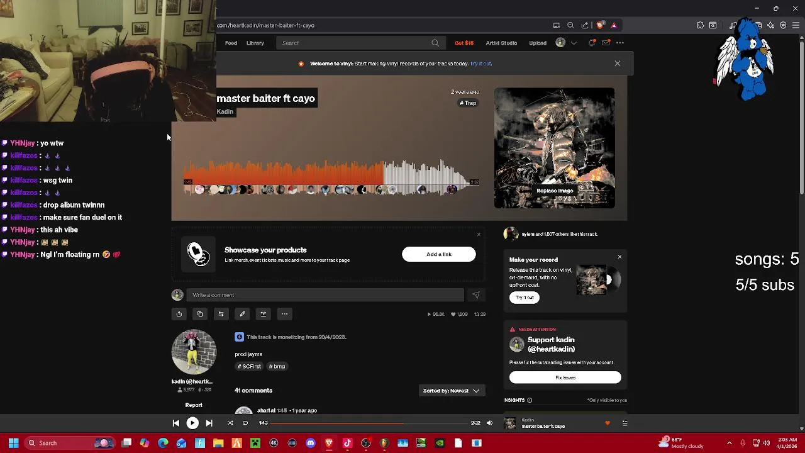Click the pencil edit track icon
Image resolution: width=805 pixels, height=453 pixels.
(x=242, y=314)
